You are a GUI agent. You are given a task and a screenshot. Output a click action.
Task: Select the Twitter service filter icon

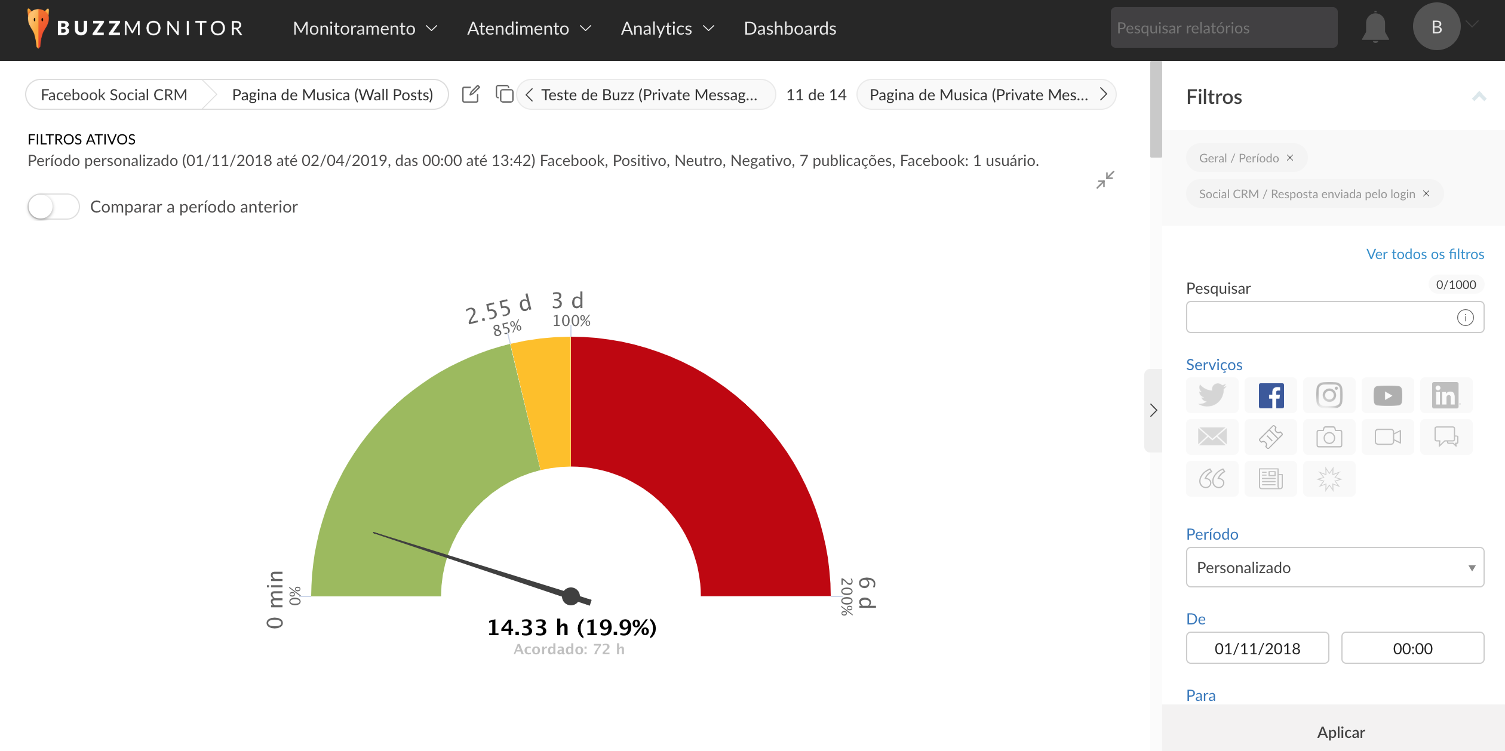click(1212, 395)
